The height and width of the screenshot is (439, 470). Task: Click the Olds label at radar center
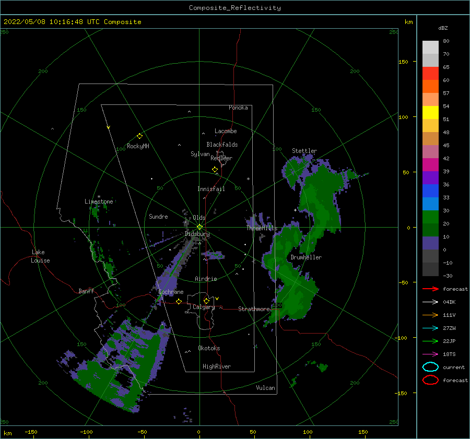click(199, 218)
